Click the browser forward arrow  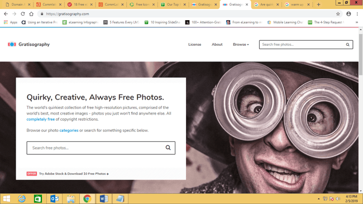pos(15,14)
